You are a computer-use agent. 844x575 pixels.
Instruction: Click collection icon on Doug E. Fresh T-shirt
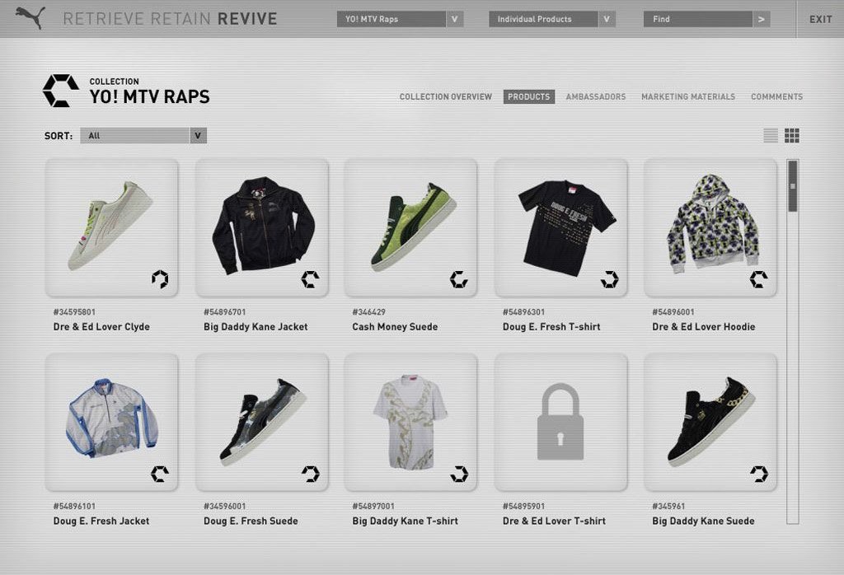coord(609,279)
